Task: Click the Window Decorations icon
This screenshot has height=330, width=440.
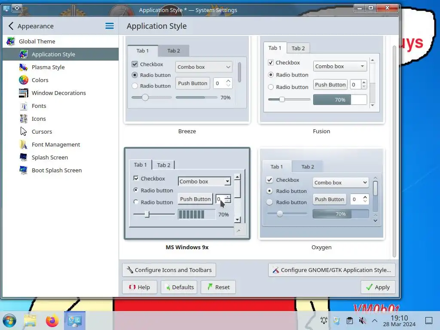Action: (24, 93)
